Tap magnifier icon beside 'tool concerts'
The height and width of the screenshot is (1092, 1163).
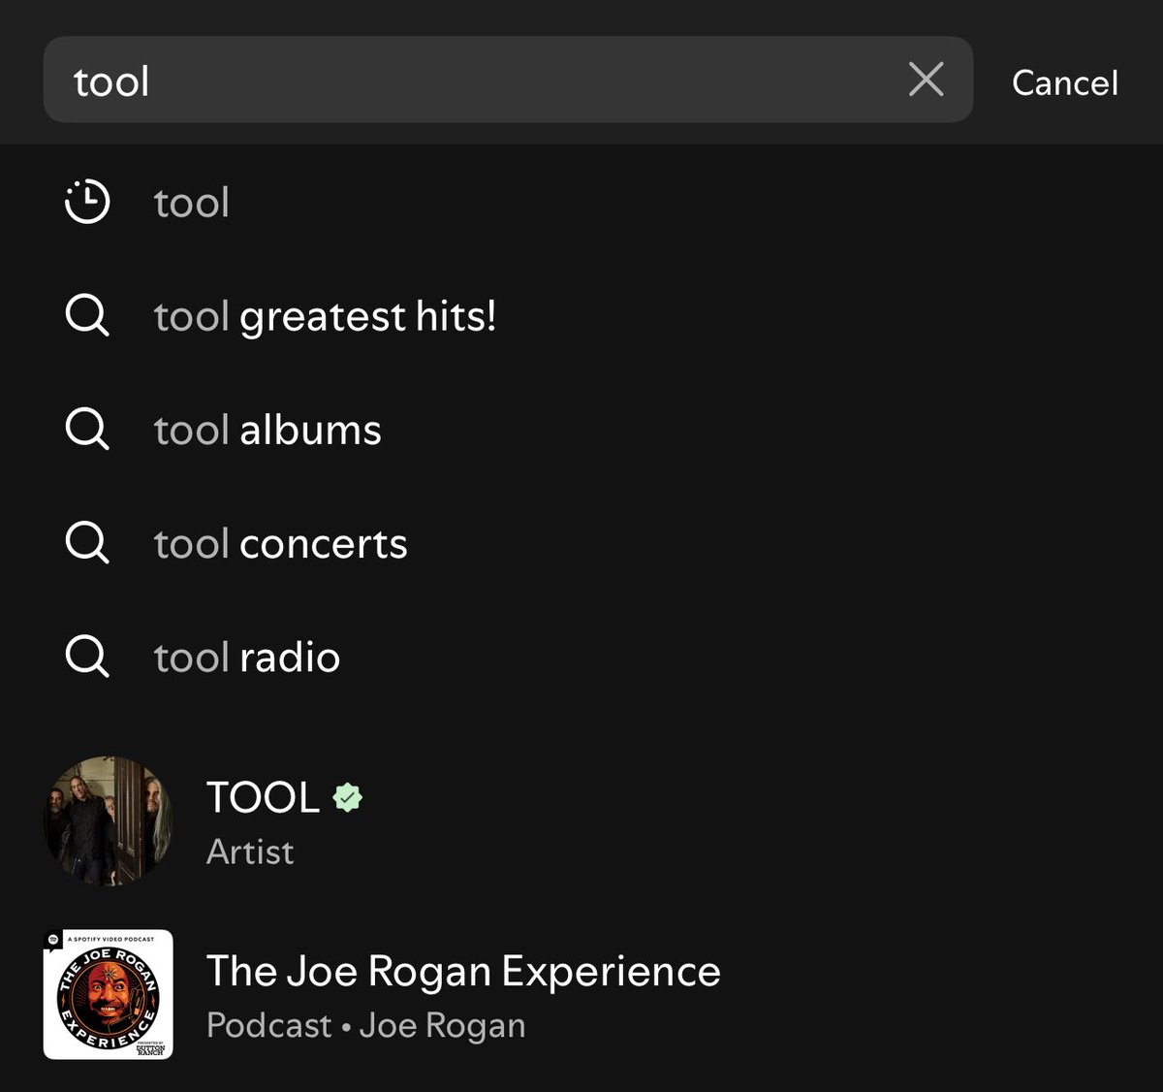87,542
